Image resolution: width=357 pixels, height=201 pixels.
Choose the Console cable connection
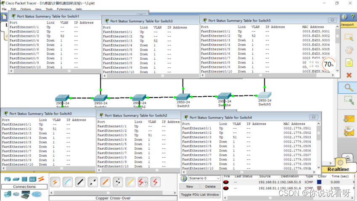pyautogui.click(x=68, y=182)
